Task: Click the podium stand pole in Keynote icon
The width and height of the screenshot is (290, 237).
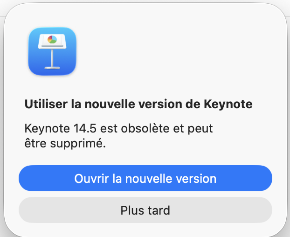Action: tap(52, 56)
